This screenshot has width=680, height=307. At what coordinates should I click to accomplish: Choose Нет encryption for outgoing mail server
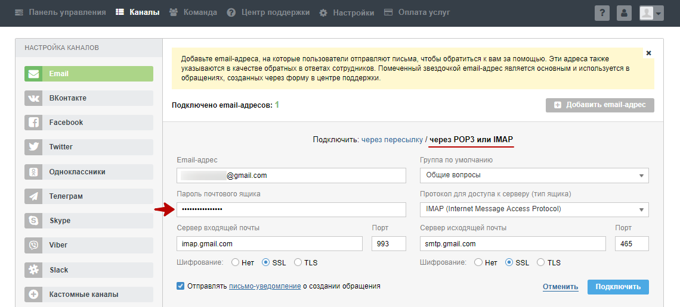[478, 262]
